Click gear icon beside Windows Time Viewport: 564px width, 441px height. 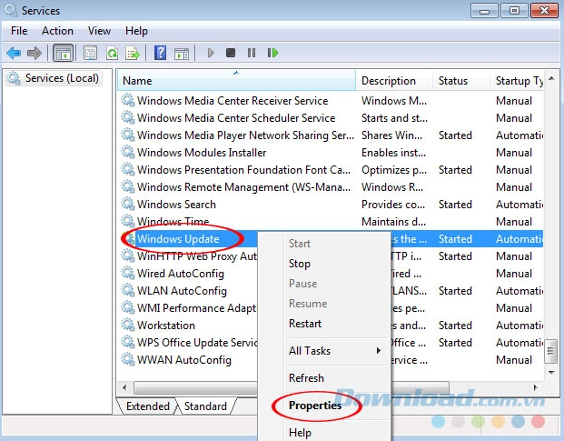tap(128, 221)
